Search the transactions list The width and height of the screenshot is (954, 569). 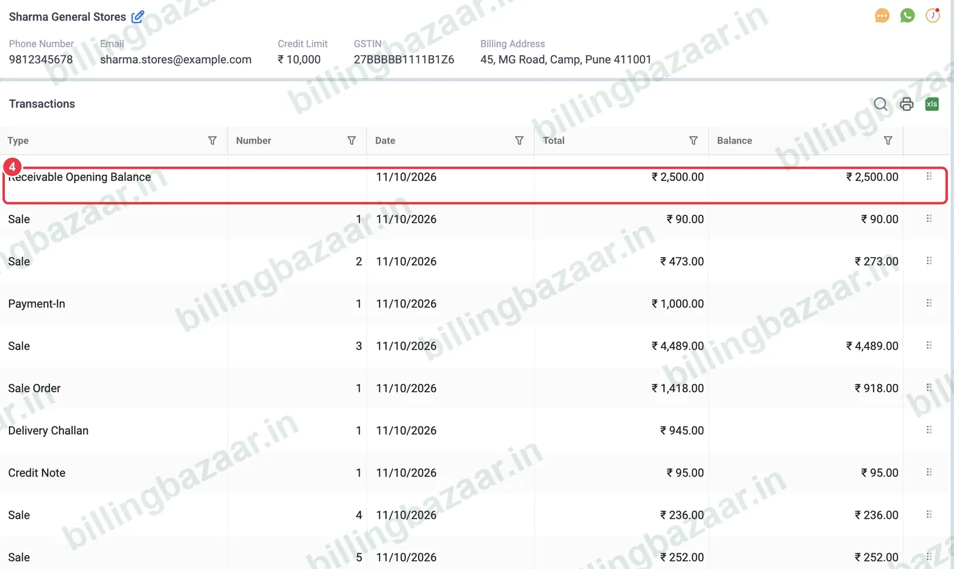(881, 104)
